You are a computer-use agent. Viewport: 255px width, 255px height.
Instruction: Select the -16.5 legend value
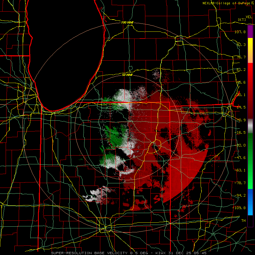click(240, 133)
